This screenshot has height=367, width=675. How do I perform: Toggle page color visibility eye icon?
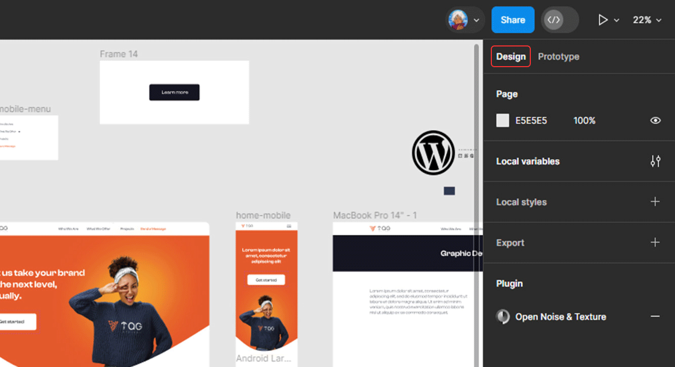(x=655, y=121)
